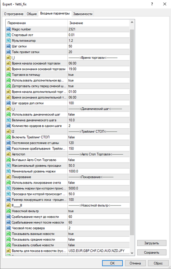
Task: Click the bool icon beside Включить Трейлинг СТОП
Action: [8, 137]
